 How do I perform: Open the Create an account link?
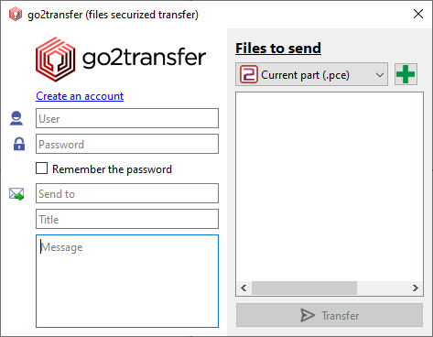point(80,96)
